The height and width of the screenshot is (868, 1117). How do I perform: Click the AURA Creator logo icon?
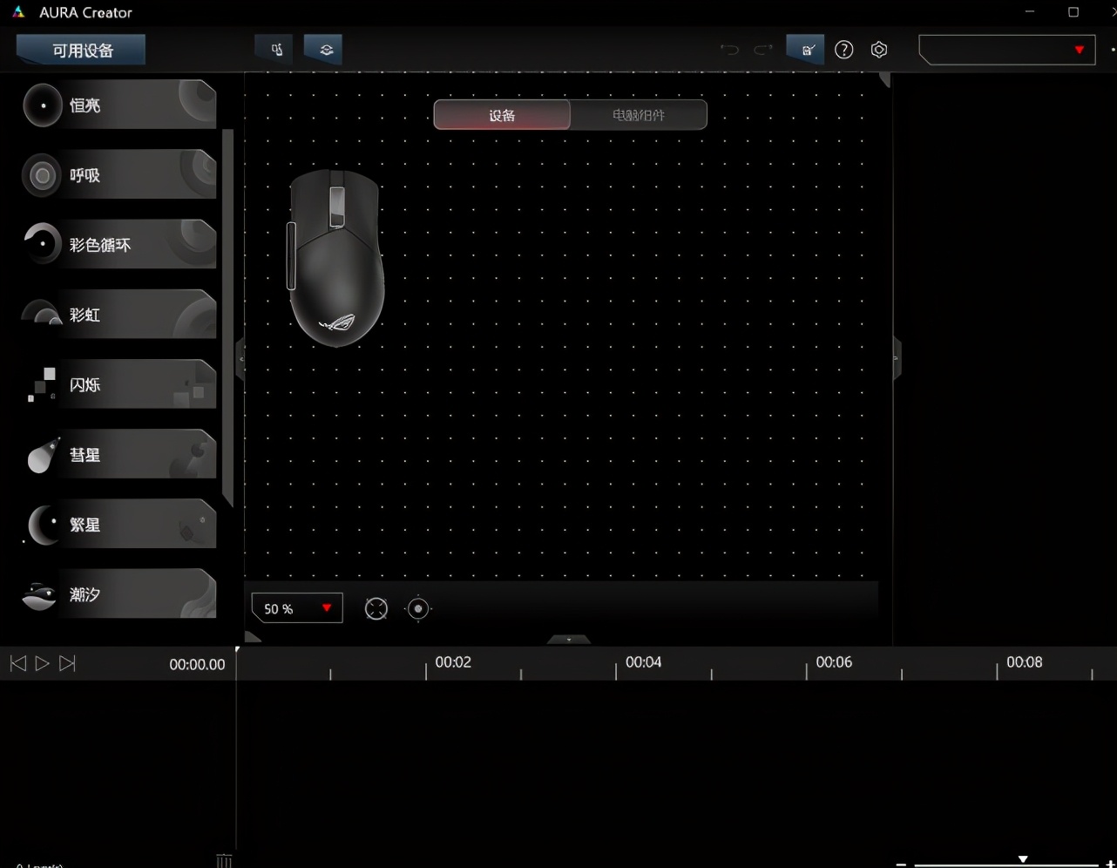18,12
